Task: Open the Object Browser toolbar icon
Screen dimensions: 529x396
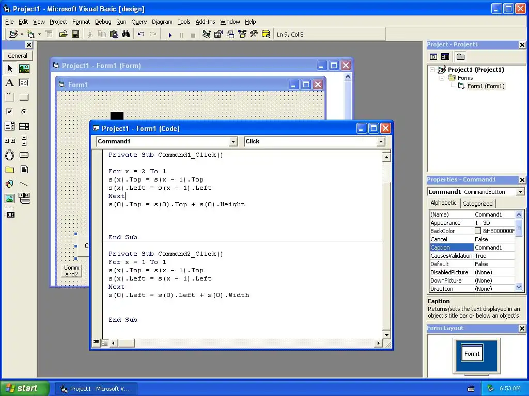Action: click(x=242, y=35)
